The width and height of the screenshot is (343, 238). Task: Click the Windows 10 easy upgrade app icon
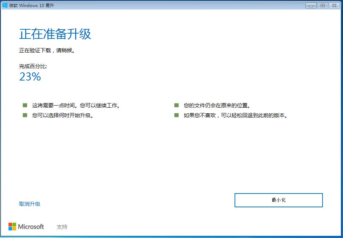coord(4,5)
